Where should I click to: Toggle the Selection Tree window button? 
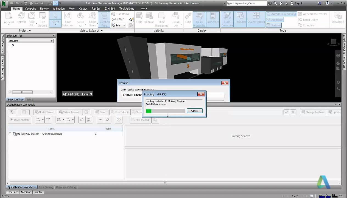[x=104, y=19]
